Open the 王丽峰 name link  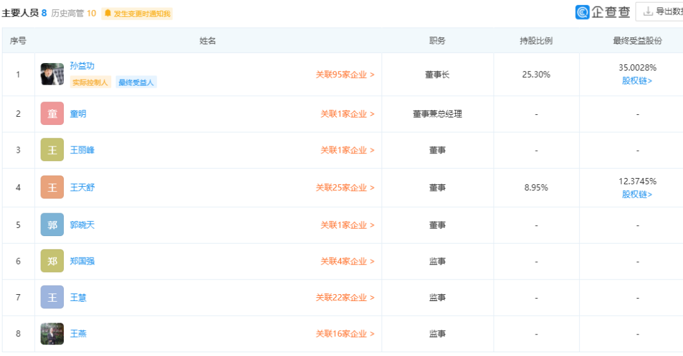click(x=82, y=150)
